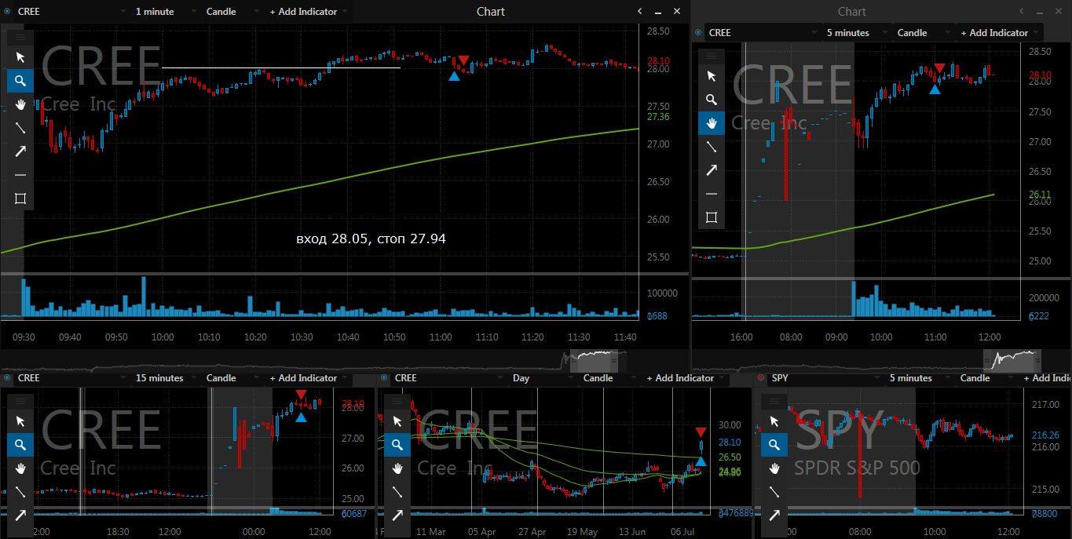The image size is (1072, 539).
Task: Select the horizontal line tool in 1-minute chart
Action: click(x=20, y=175)
